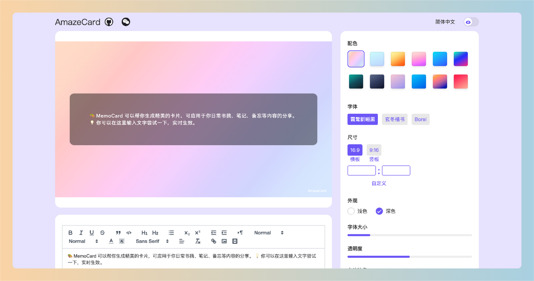Open the header Normal dropdown in second row

[83, 241]
